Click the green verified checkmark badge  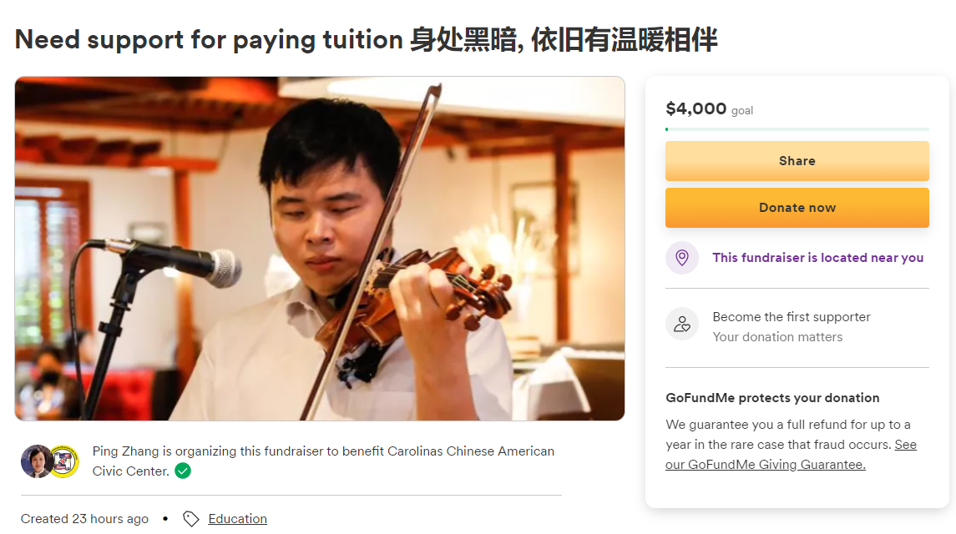183,471
